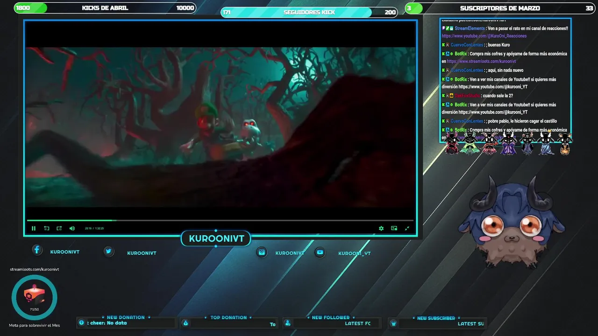Click the Suscriptores de Marzo goal bar
598x336 pixels.
point(500,8)
